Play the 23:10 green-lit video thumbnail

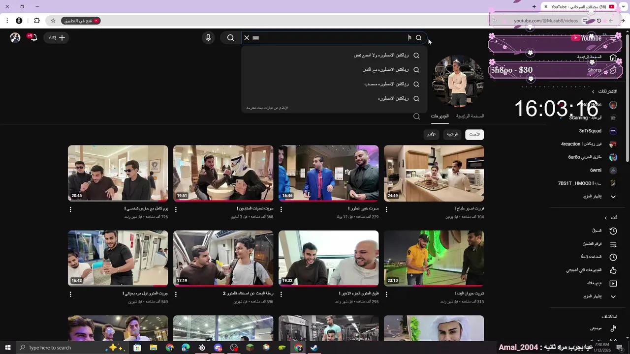coord(434,259)
